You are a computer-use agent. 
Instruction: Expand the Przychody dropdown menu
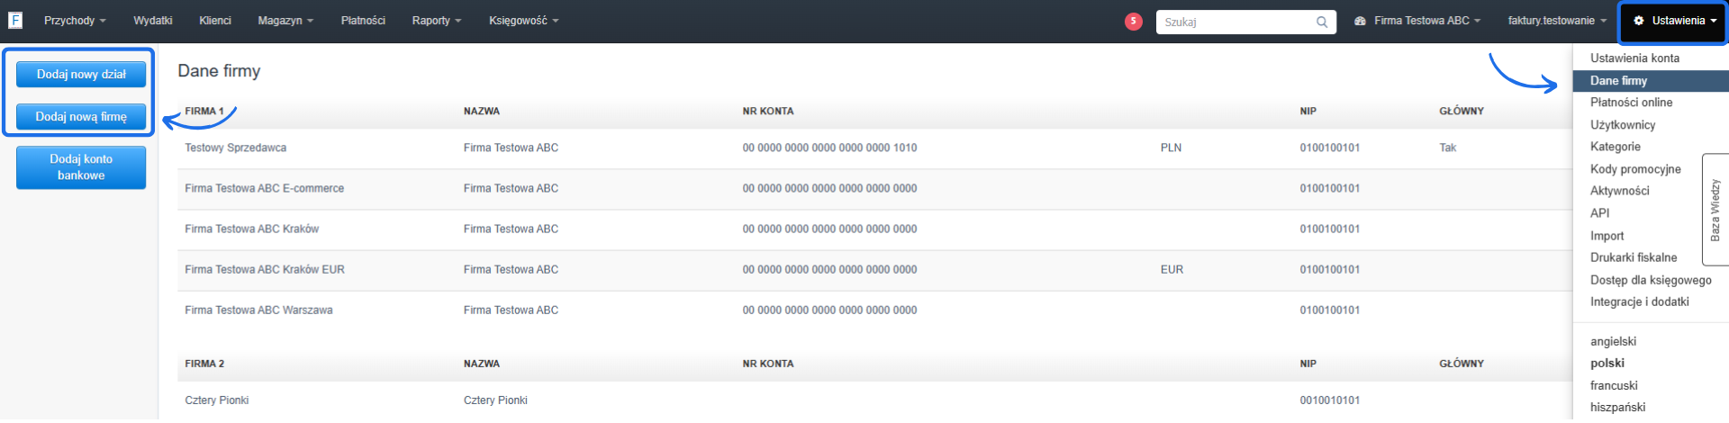[x=75, y=21]
